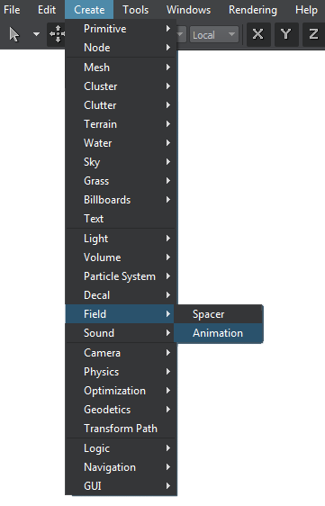Toggle the Y axis button
This screenshot has height=506, width=325.
[x=286, y=34]
